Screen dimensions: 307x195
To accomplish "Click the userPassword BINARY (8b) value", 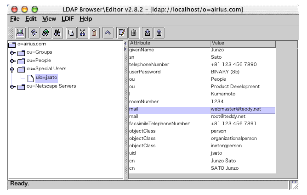I will point(225,72).
